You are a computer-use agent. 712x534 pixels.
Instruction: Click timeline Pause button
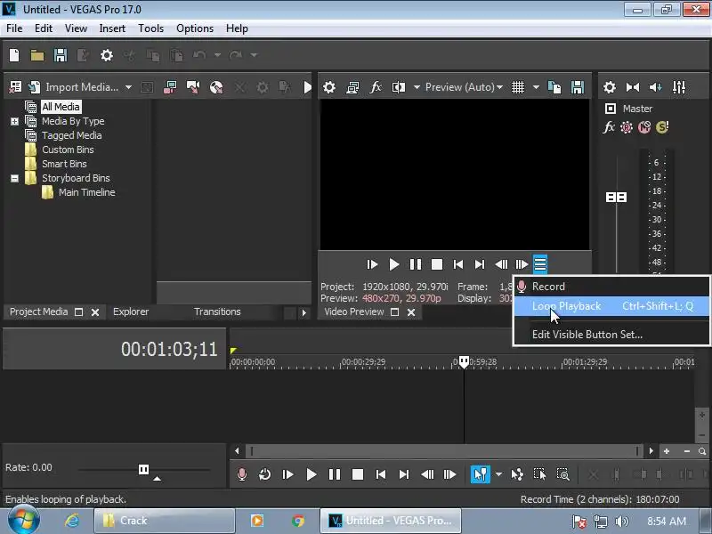[x=335, y=474]
